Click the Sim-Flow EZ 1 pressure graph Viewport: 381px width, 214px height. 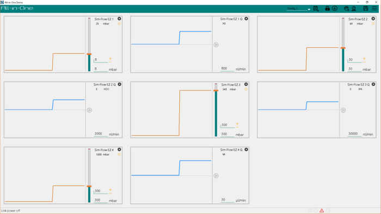point(45,45)
